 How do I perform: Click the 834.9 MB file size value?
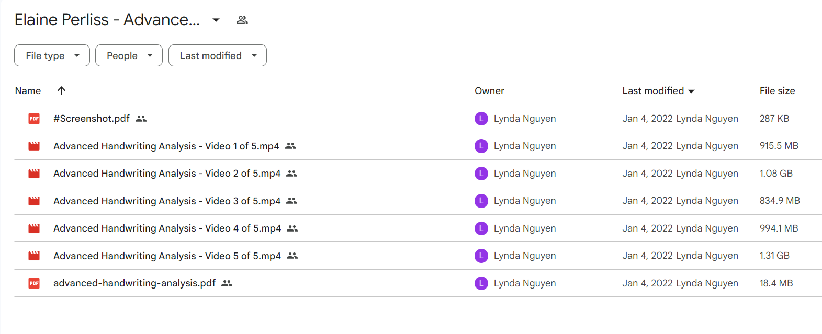point(780,201)
